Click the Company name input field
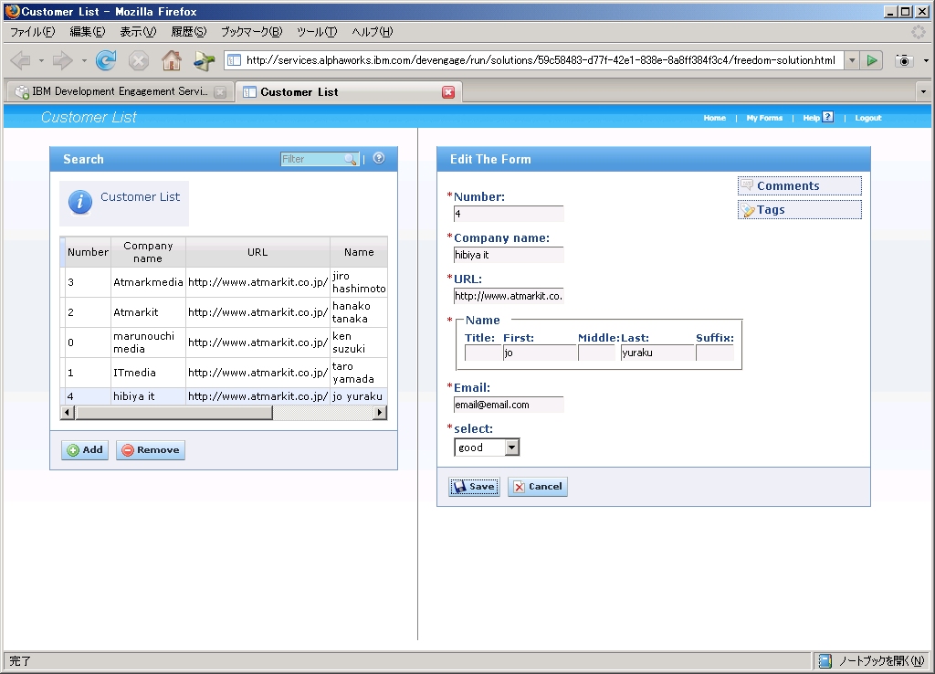Image resolution: width=935 pixels, height=674 pixels. click(509, 255)
